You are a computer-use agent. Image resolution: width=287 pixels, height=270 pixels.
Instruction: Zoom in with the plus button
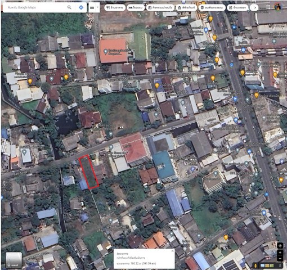pos(280,253)
